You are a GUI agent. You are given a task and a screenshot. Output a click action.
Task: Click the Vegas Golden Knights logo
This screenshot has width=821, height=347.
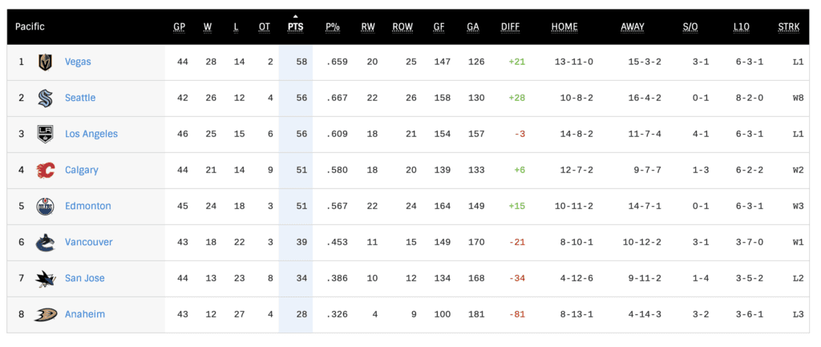coord(45,62)
